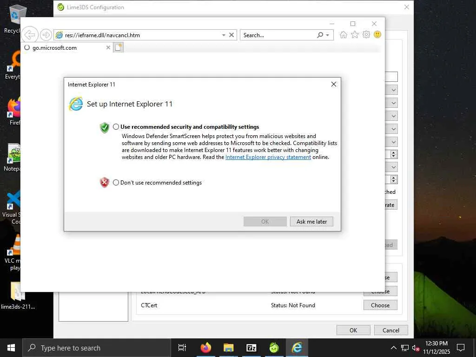476x357 pixels.
Task: Open the search provider dropdown arrow
Action: coord(328,35)
